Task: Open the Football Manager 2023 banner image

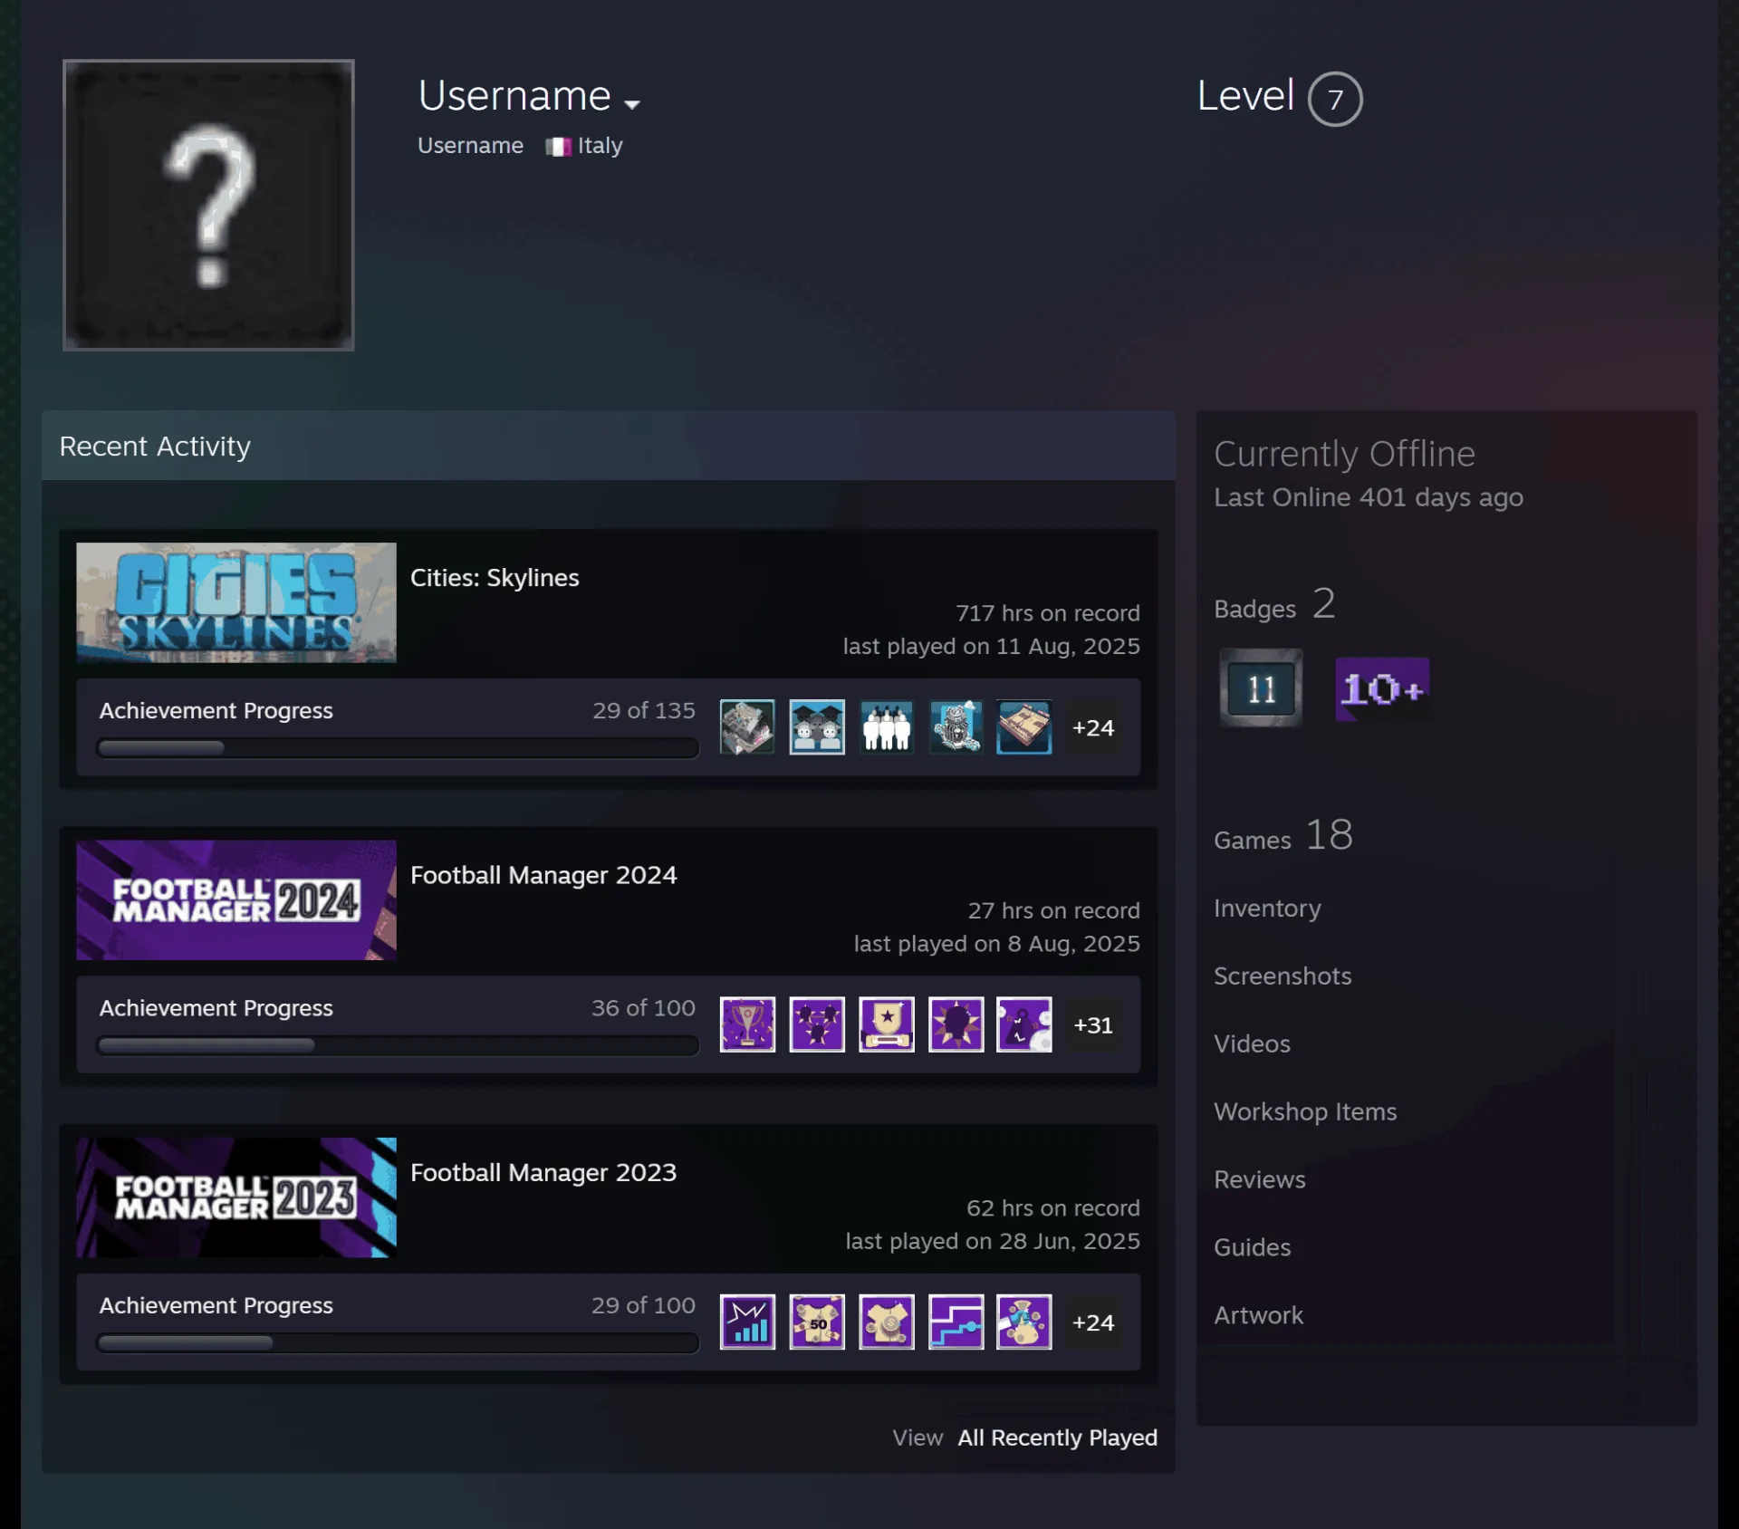Action: (236, 1197)
